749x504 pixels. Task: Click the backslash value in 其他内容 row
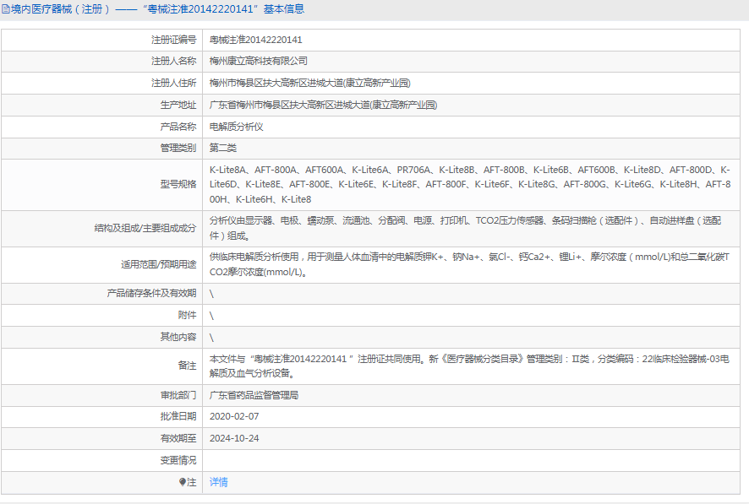[211, 338]
